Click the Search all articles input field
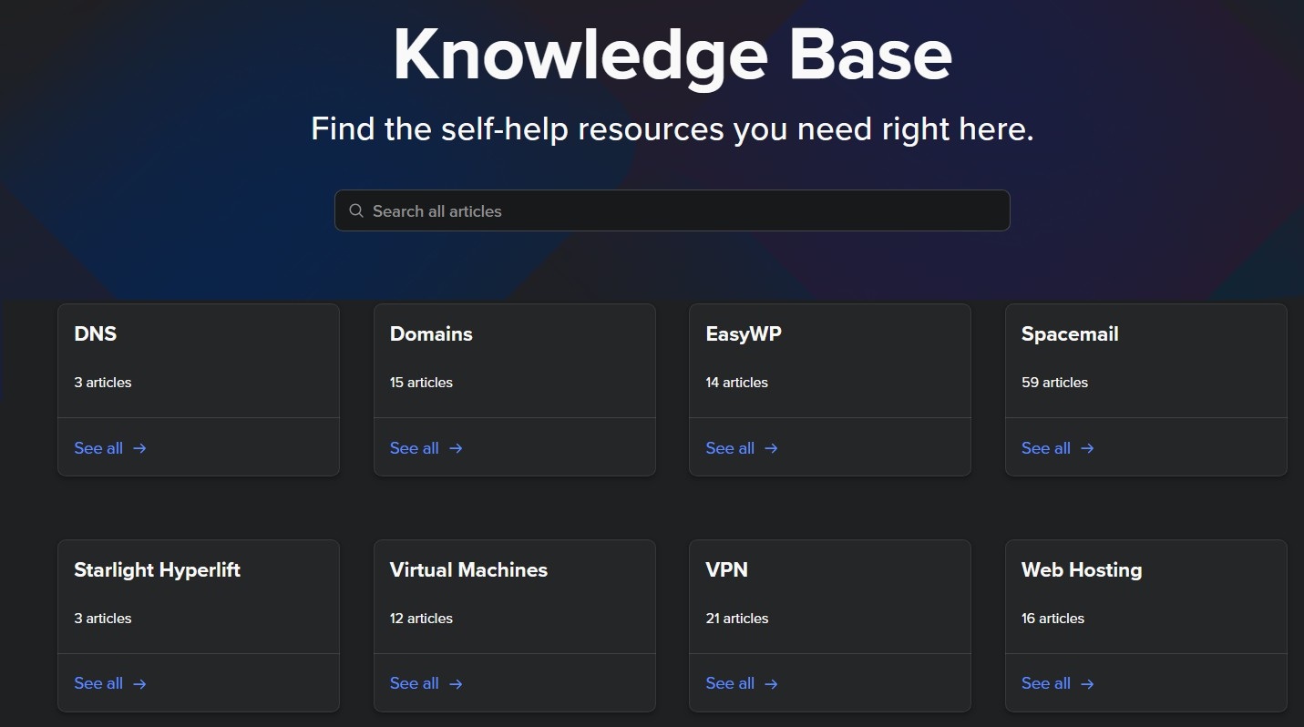Viewport: 1304px width, 727px height. pos(672,210)
